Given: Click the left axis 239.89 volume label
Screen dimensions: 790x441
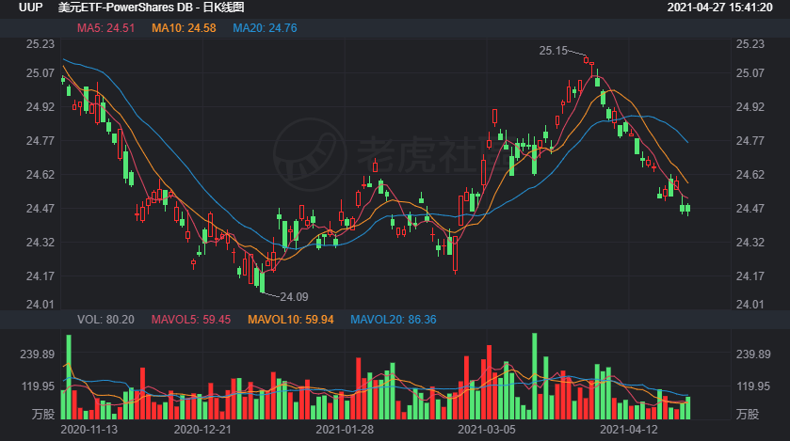Looking at the screenshot, I should (38, 354).
